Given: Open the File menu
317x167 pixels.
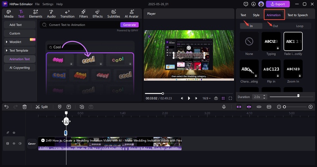Looking at the screenshot, I should click(x=37, y=4).
